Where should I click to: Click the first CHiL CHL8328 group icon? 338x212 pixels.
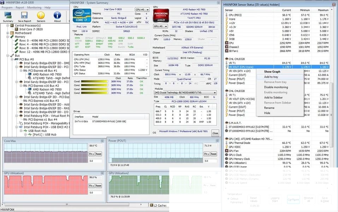pos(226,59)
